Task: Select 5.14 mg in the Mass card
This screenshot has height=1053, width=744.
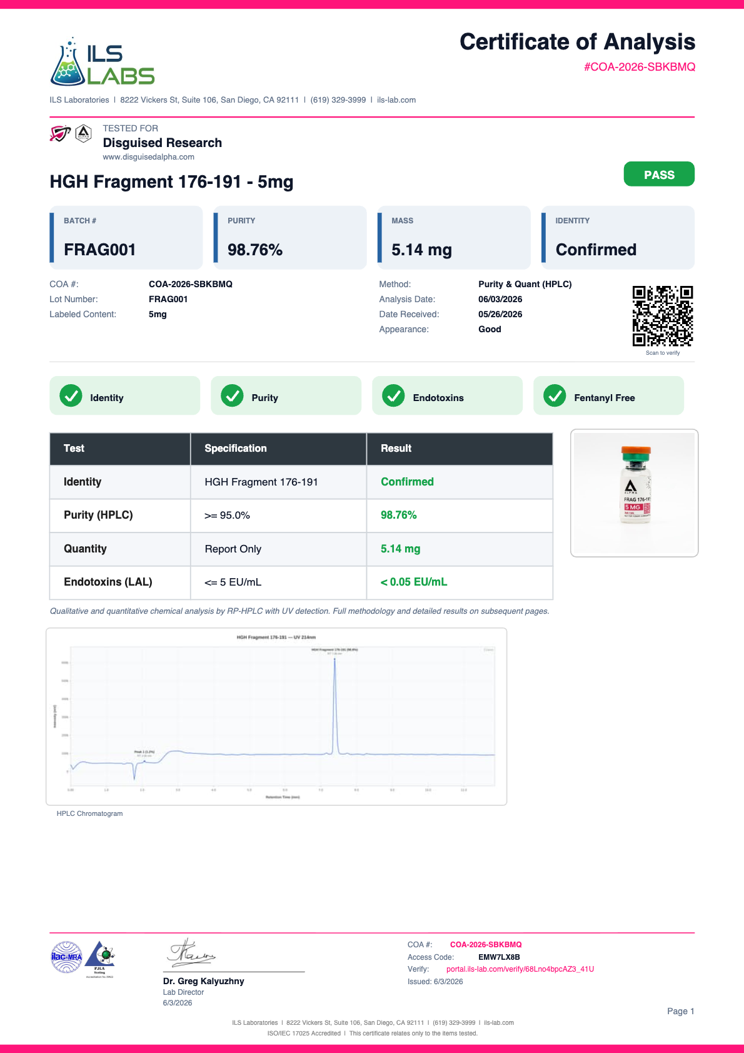Action: pos(422,250)
